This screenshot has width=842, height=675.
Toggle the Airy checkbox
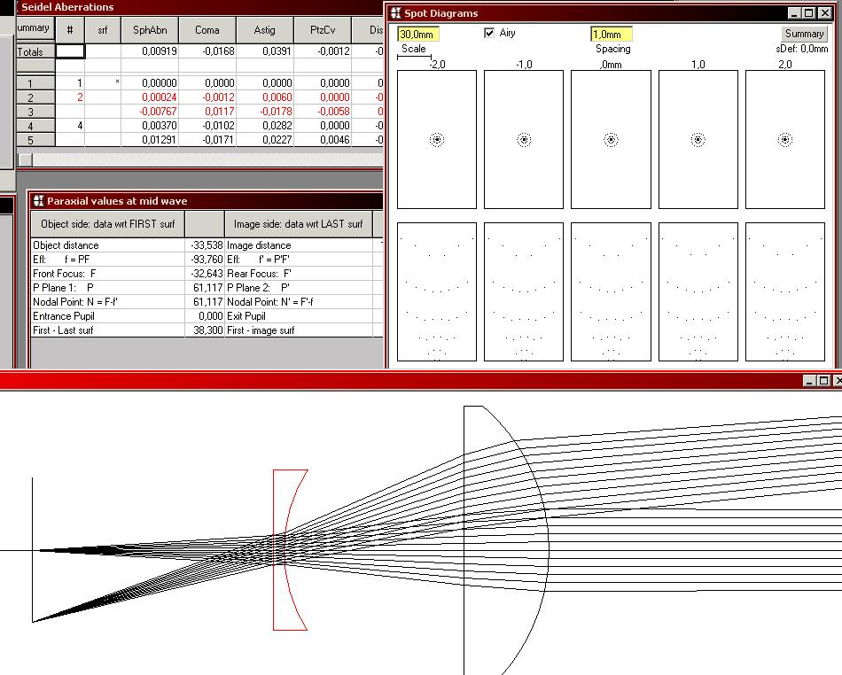click(489, 34)
